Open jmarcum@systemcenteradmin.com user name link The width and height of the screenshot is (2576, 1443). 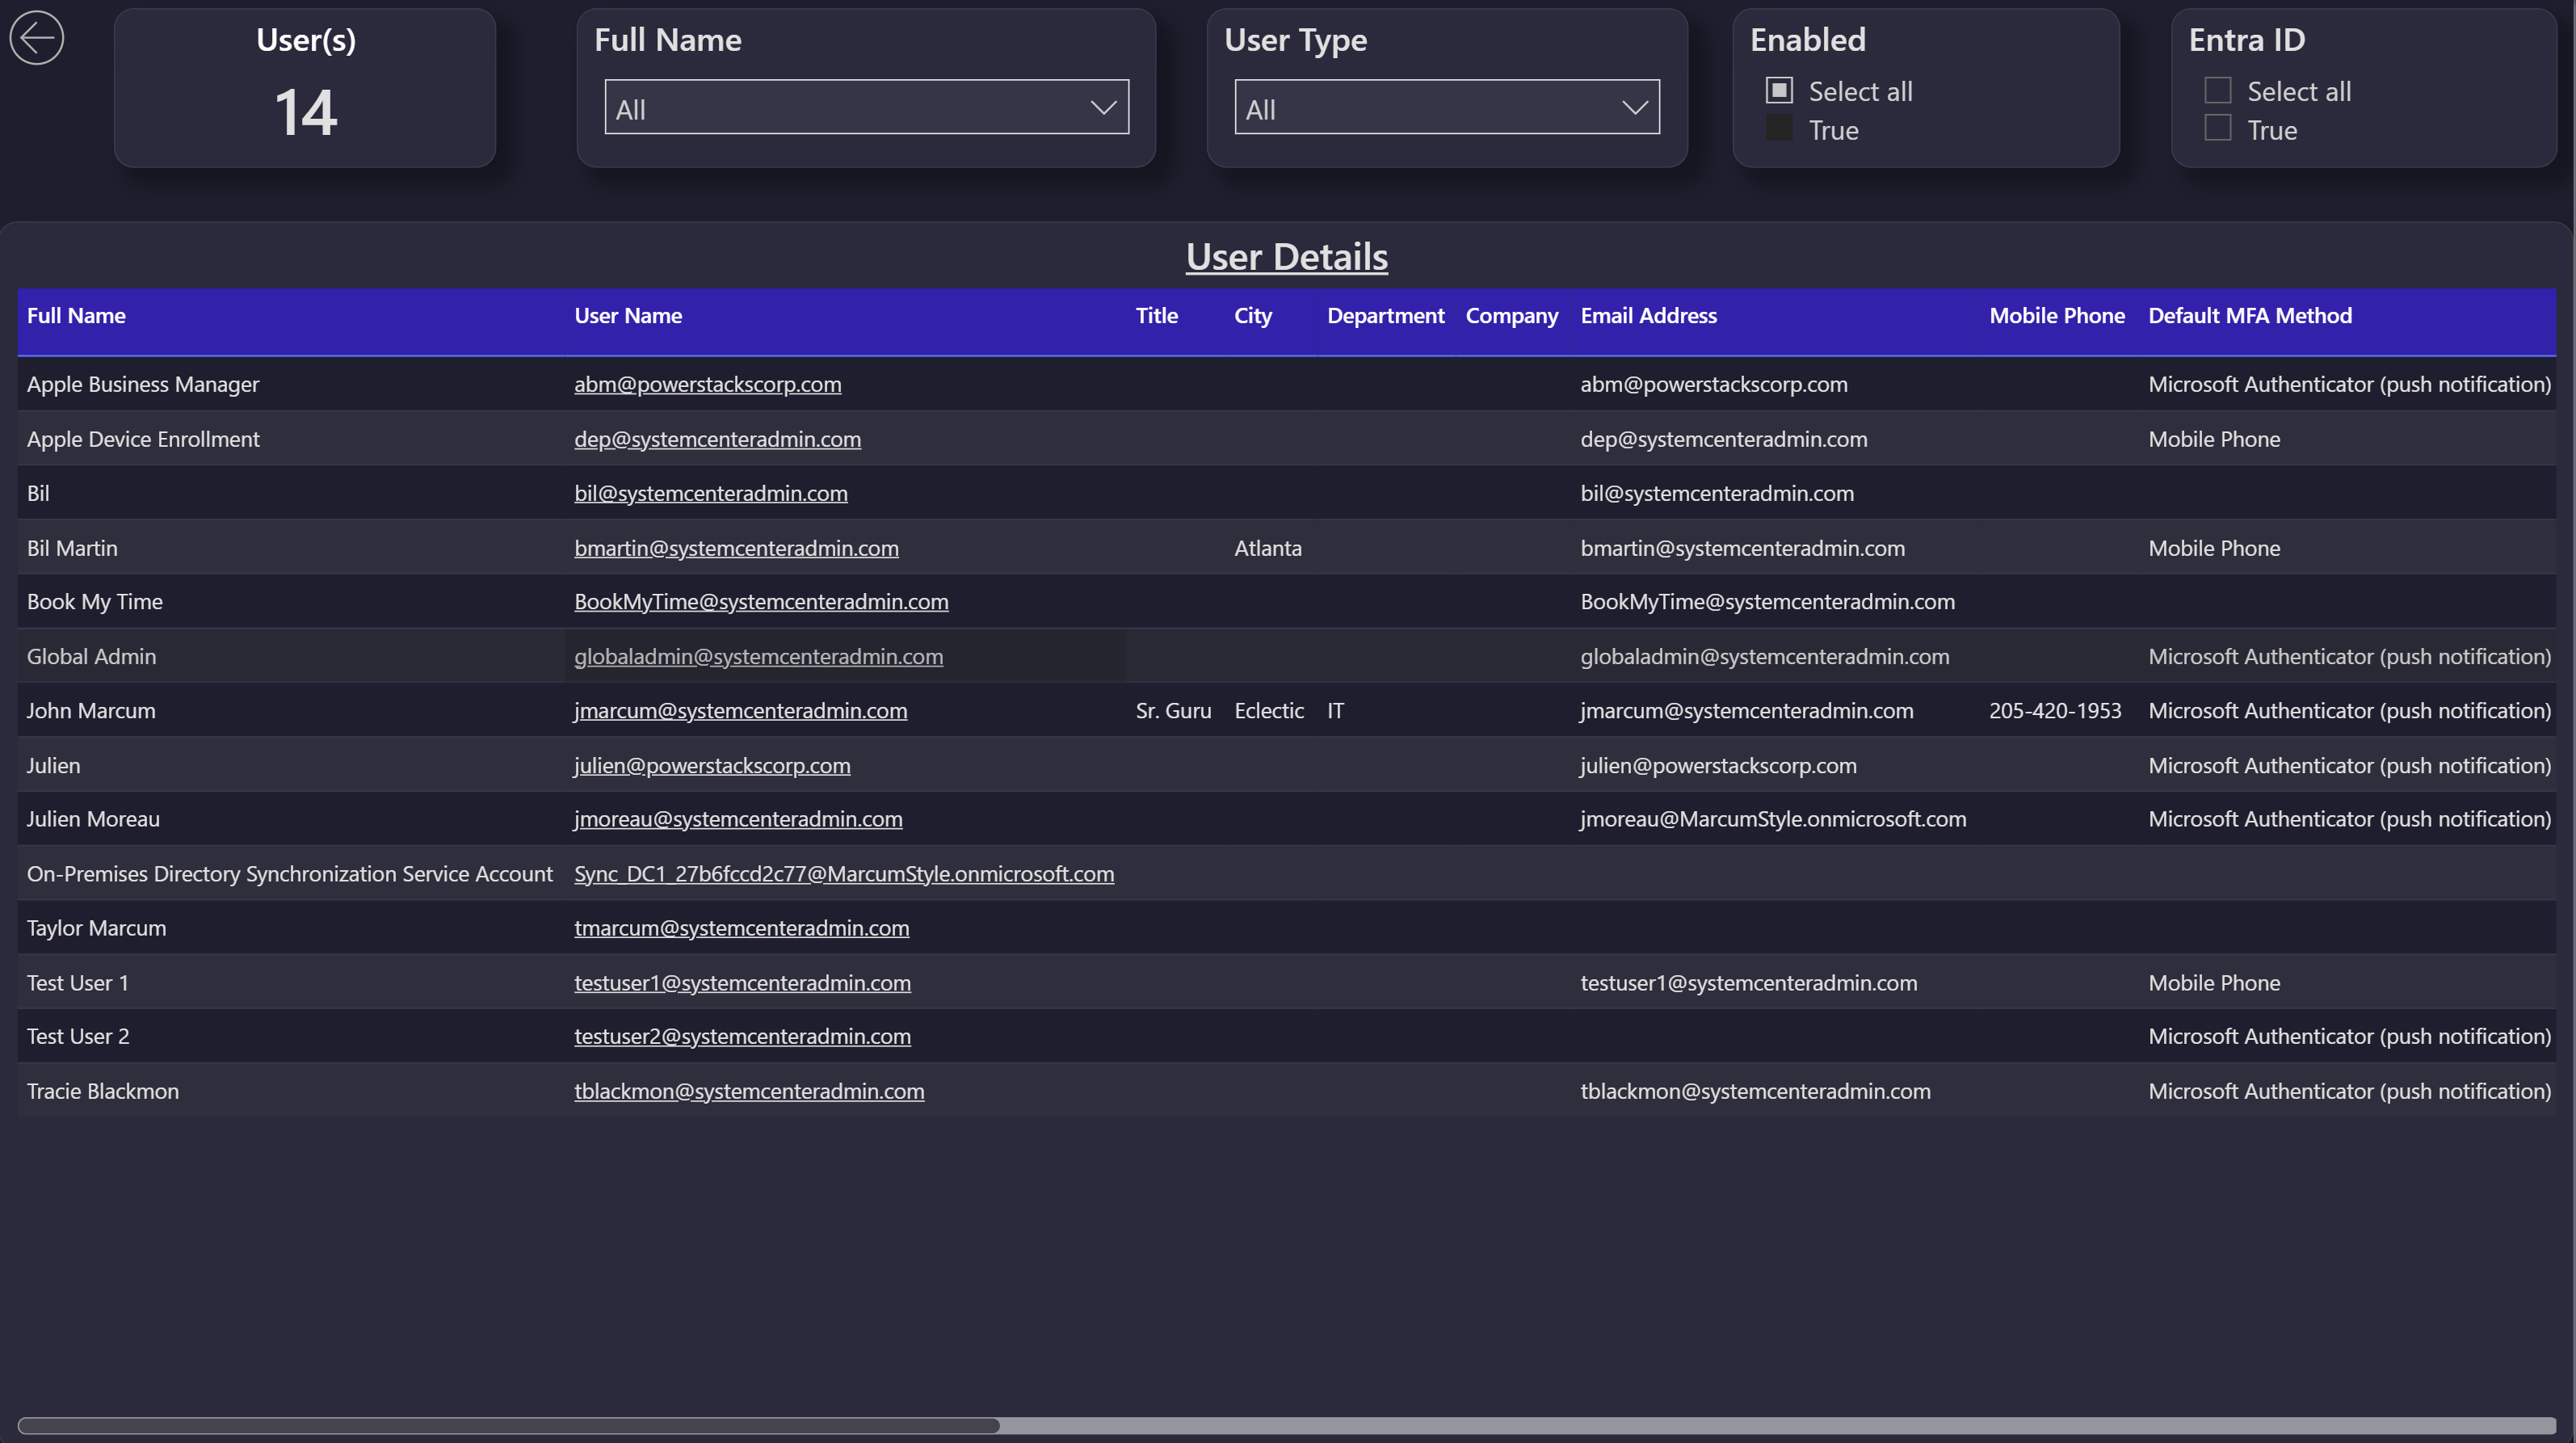[740, 710]
